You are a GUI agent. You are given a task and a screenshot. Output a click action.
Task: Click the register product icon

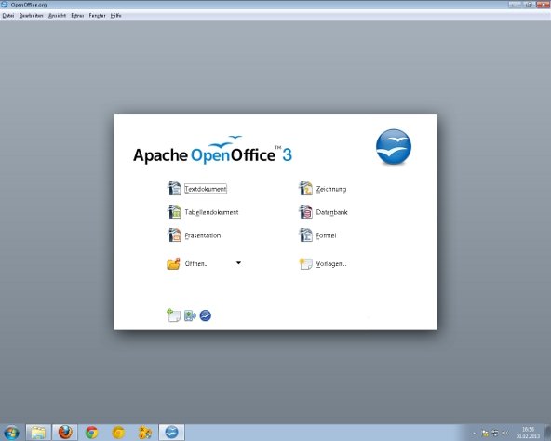click(190, 315)
